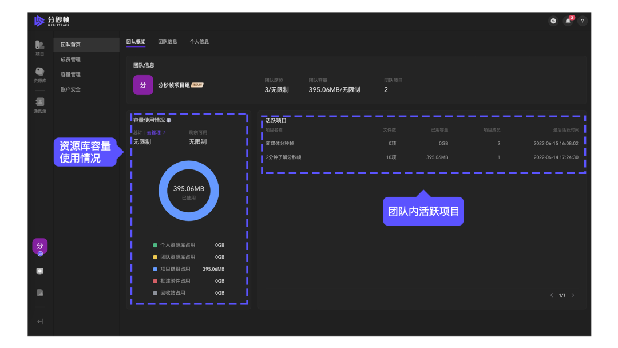The image size is (618, 348).
Task: Open 通讯录 in the left sidebar
Action: click(40, 105)
